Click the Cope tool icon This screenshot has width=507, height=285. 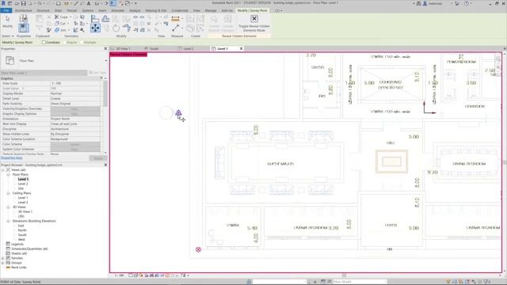(57, 17)
